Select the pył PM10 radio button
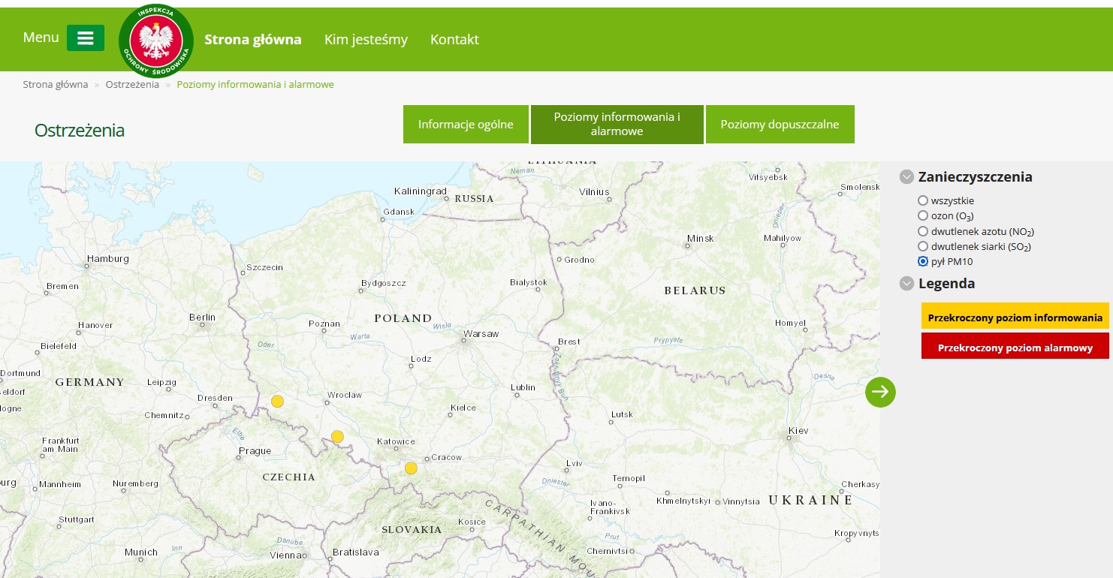This screenshot has height=578, width=1113. (x=923, y=261)
